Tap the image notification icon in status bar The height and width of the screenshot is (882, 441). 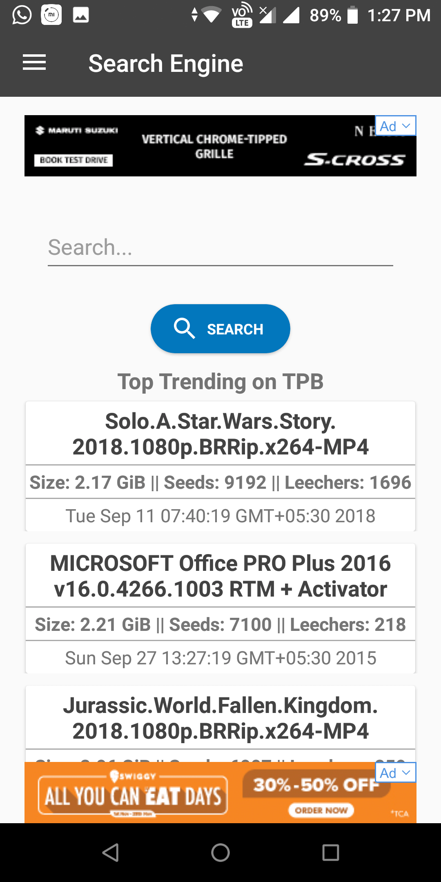tap(80, 15)
